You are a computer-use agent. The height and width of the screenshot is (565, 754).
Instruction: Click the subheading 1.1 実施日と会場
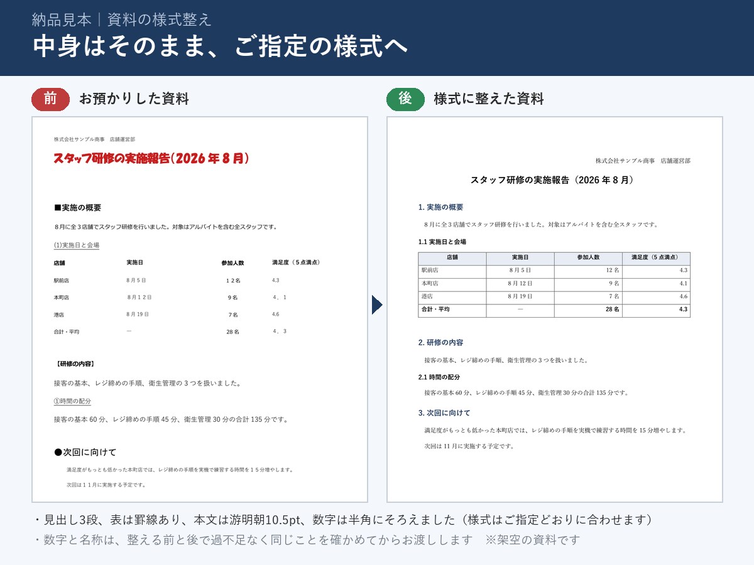coord(442,242)
